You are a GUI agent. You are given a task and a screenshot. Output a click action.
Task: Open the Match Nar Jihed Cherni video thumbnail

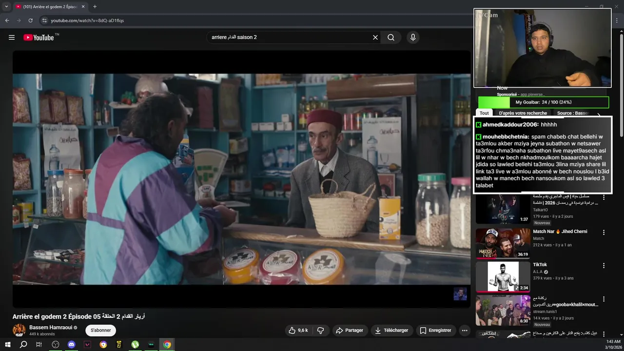[x=503, y=243]
